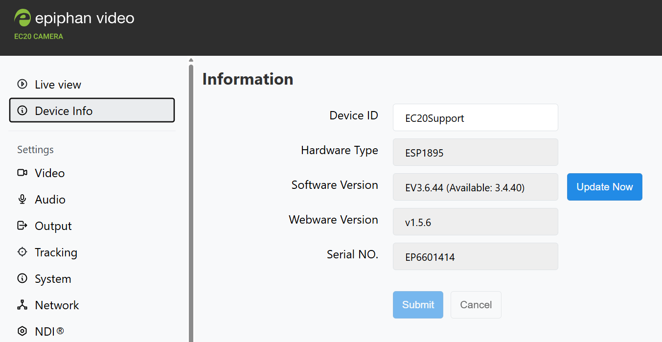Screen dimensions: 662x342
Task: Click the Output arrow icon
Action: click(x=22, y=226)
